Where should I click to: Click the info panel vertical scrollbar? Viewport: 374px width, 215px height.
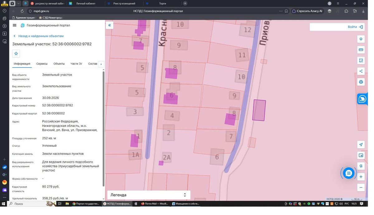(x=103, y=129)
